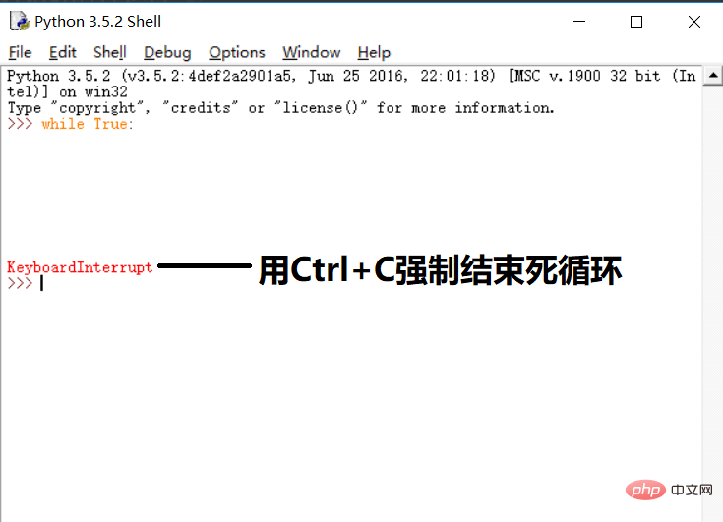The height and width of the screenshot is (522, 723).
Task: Click the KeyboardInterrupt error text
Action: click(80, 267)
